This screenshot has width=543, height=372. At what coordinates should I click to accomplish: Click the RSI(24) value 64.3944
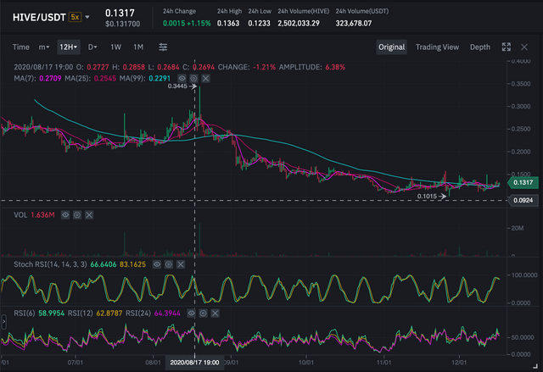pyautogui.click(x=167, y=314)
